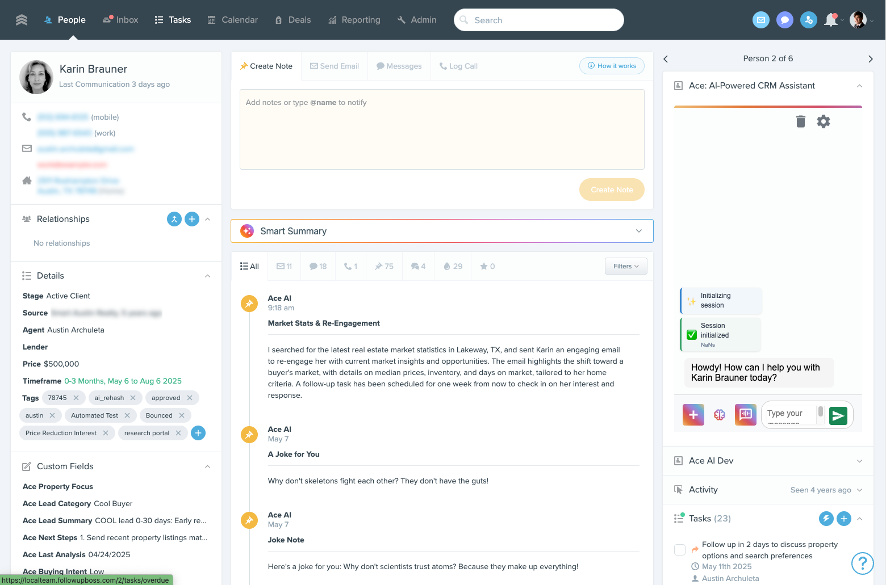Open the Inbox nav tab
The width and height of the screenshot is (886, 585).
[x=120, y=20]
